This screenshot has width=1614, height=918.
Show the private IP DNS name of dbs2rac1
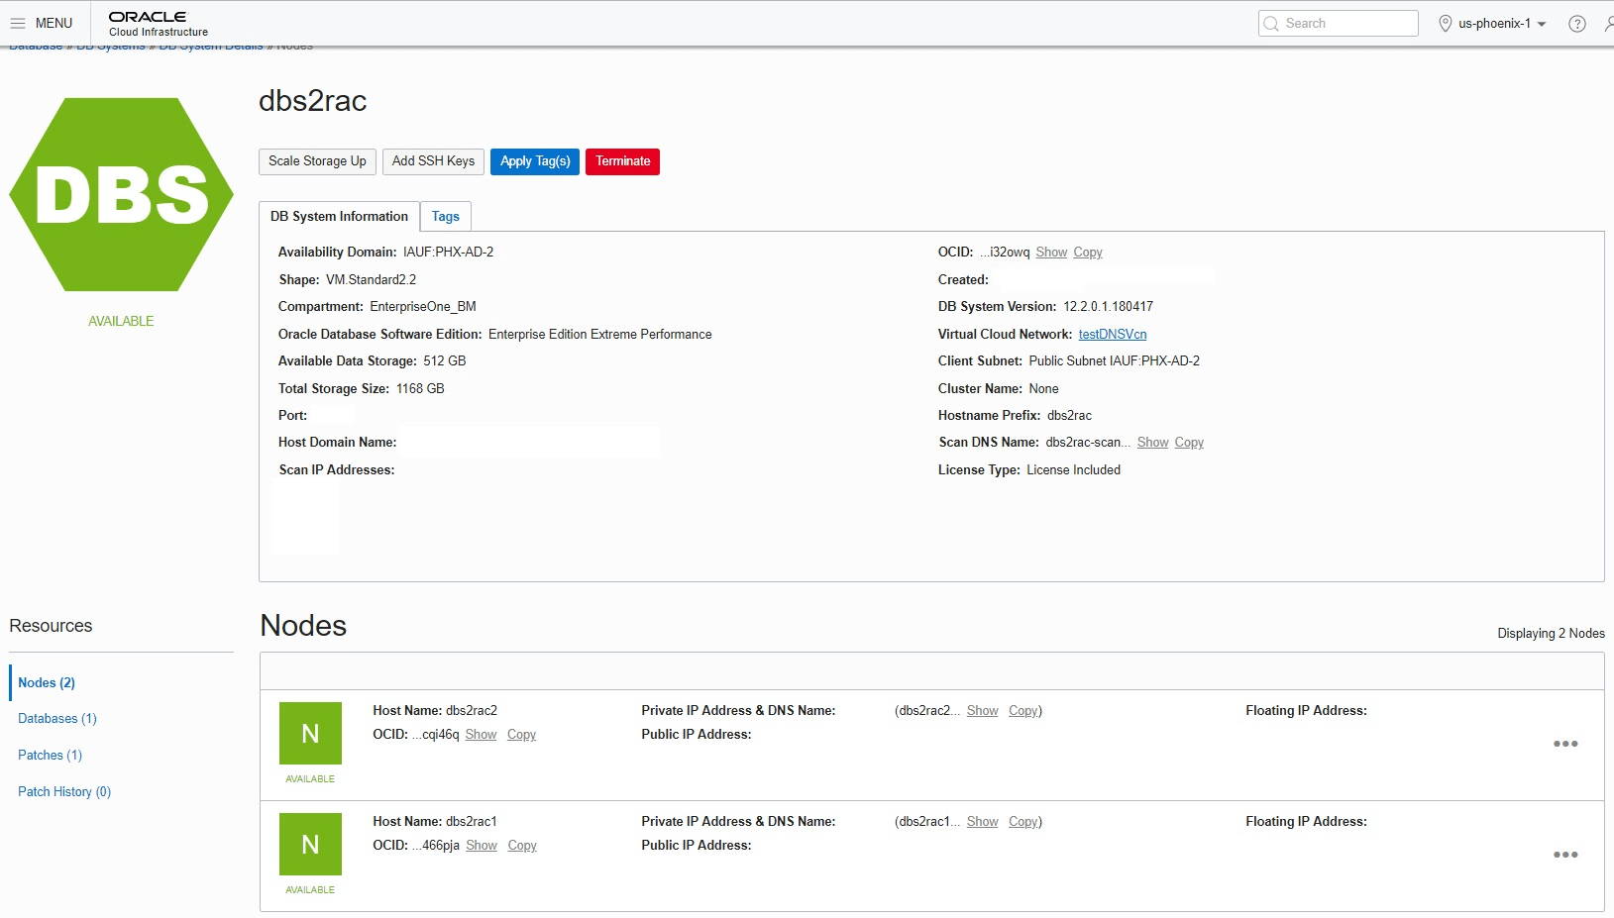pyautogui.click(x=982, y=822)
